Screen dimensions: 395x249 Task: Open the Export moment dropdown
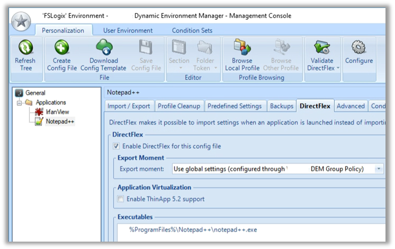point(379,169)
